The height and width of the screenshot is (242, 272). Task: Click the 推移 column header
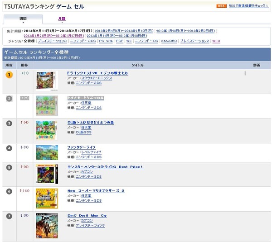24,65
